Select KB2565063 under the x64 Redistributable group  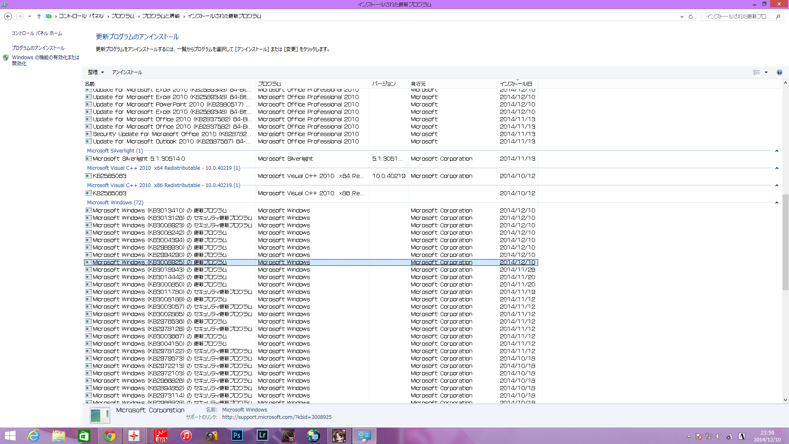[311, 176]
